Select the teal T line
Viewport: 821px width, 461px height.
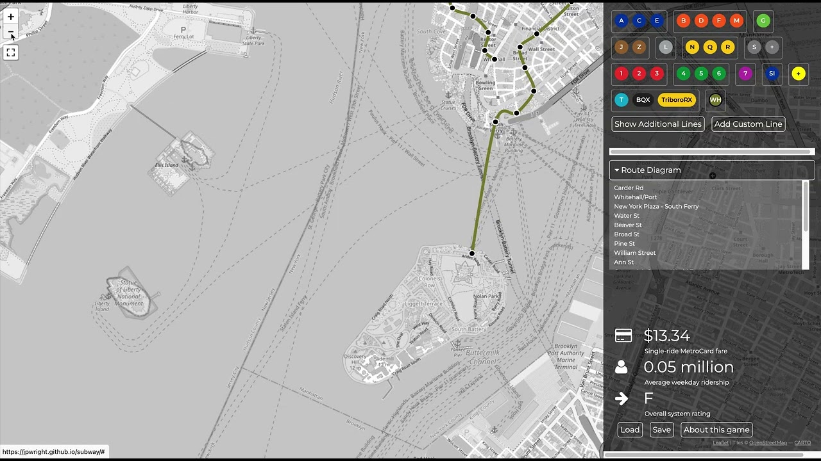(x=621, y=100)
